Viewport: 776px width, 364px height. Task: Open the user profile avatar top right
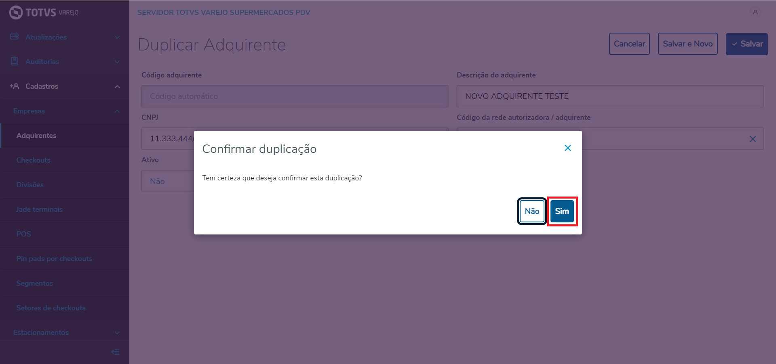pos(755,12)
